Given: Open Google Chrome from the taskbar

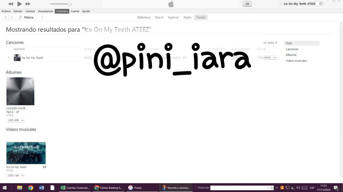Looking at the screenshot, I should point(31,188).
